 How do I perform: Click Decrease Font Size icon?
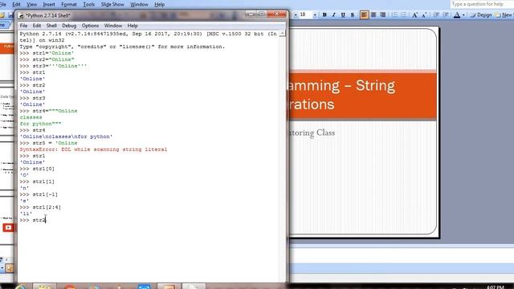point(424,14)
